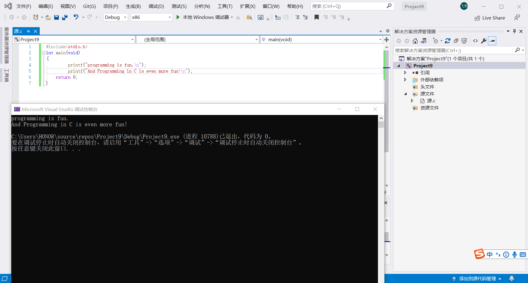
Task: Click the Find in Files folder-search icon
Action: 249,17
